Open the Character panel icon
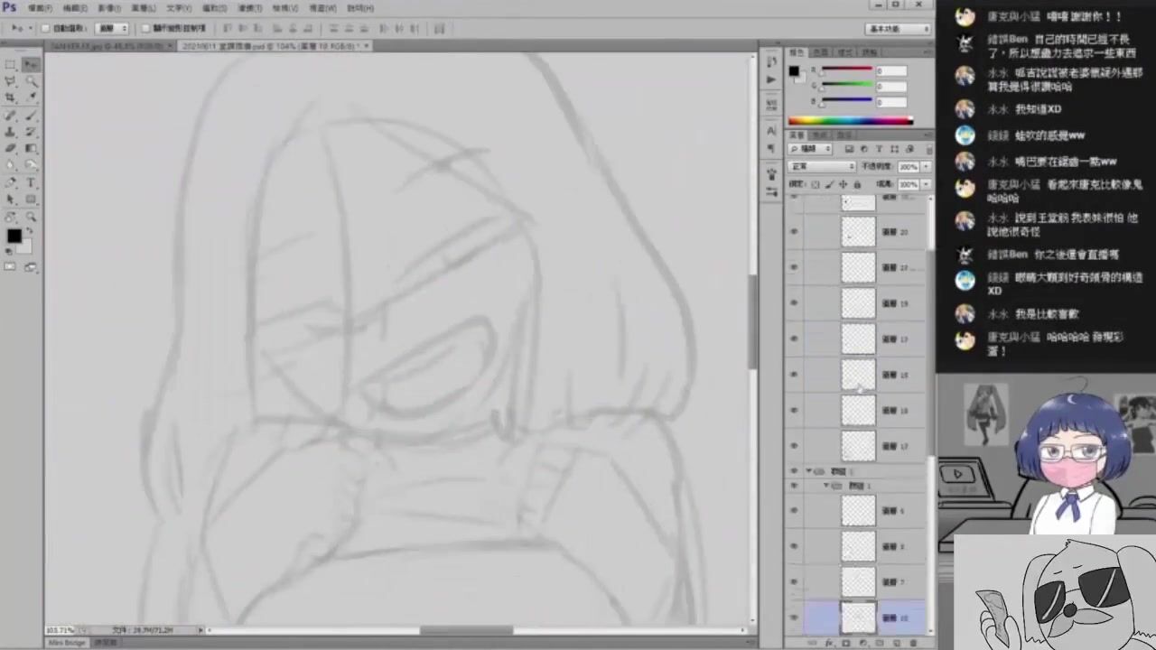Image resolution: width=1156 pixels, height=650 pixels. pos(771,130)
